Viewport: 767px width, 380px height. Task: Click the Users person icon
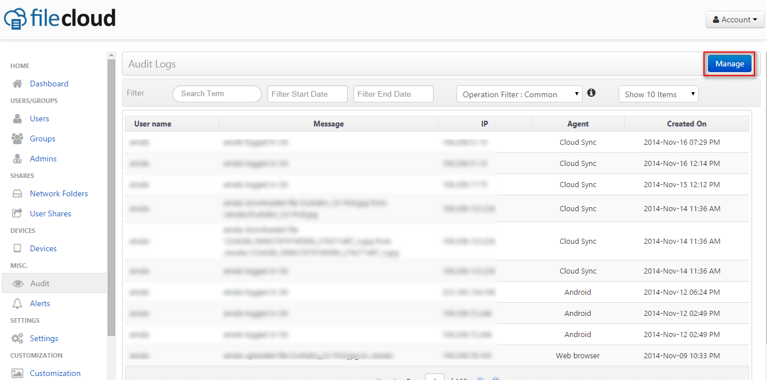(17, 118)
